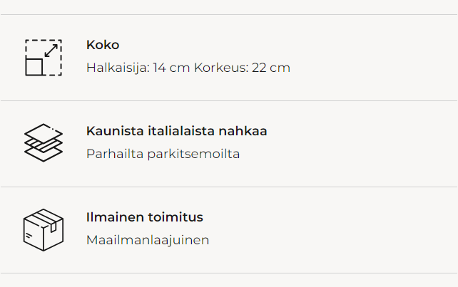Click the top divider above Koko

pyautogui.click(x=229, y=15)
